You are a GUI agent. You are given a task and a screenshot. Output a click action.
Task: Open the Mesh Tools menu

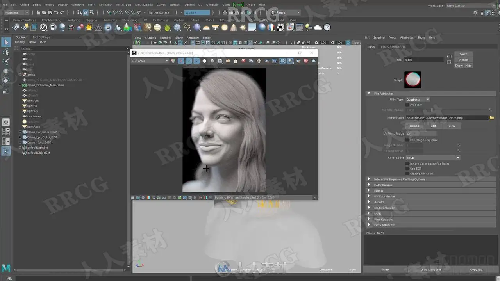123,5
